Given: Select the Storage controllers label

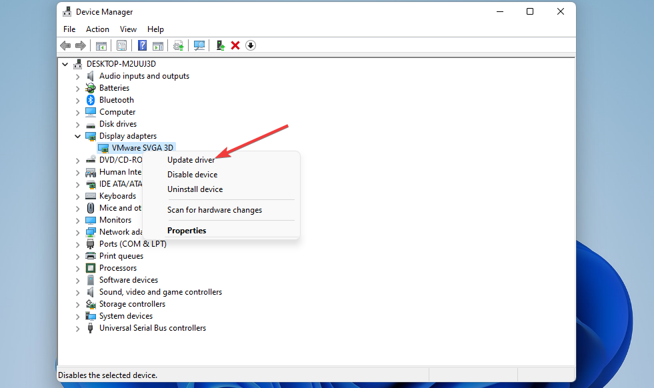Looking at the screenshot, I should click(x=132, y=304).
